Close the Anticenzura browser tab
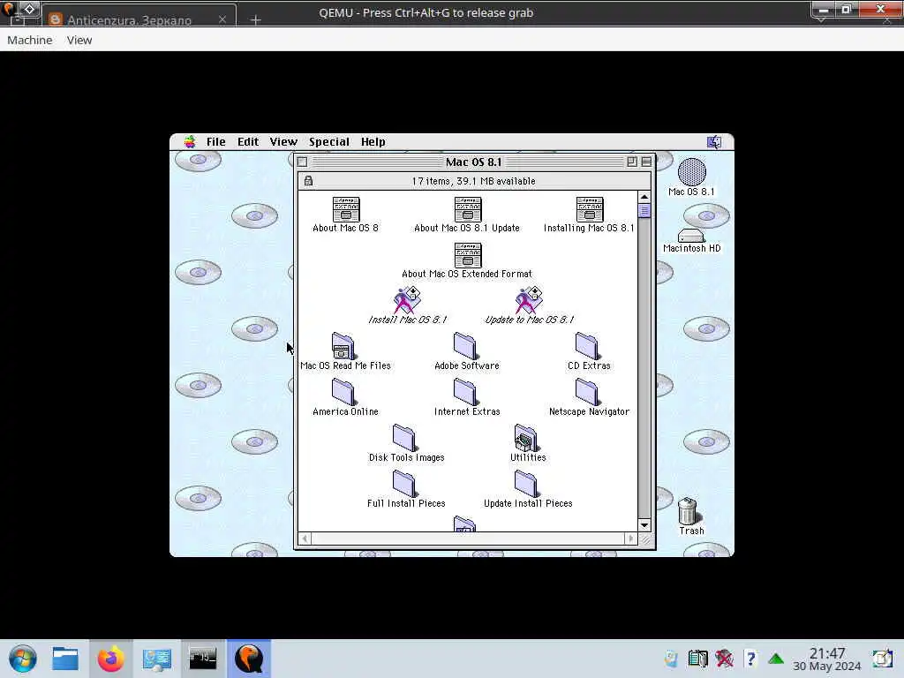The image size is (904, 678). 222,19
